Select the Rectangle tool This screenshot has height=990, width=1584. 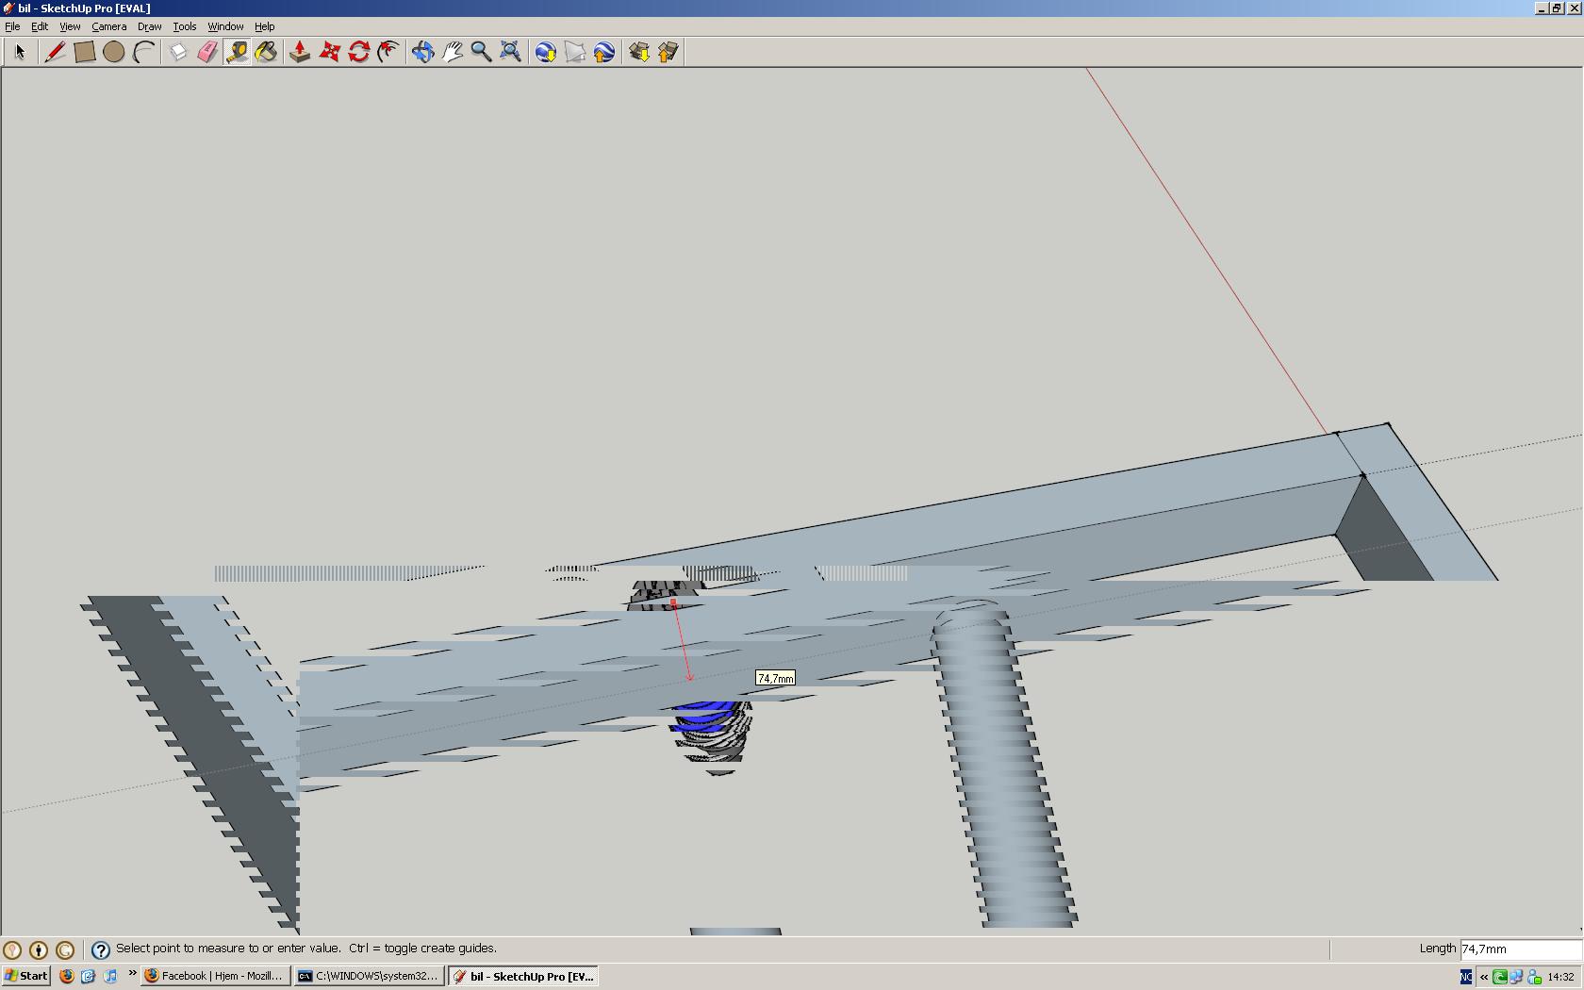tap(84, 52)
